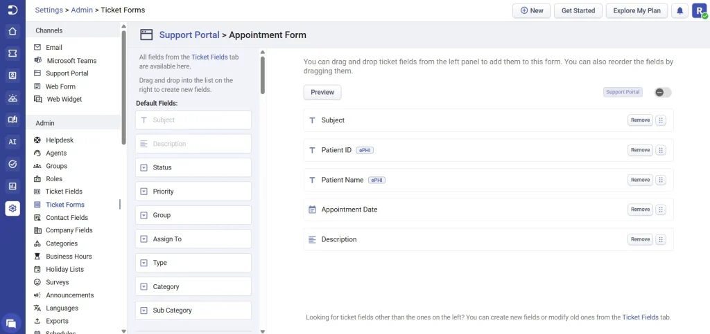
Task: Click the drag handle for Appointment Date row
Action: pyautogui.click(x=661, y=210)
